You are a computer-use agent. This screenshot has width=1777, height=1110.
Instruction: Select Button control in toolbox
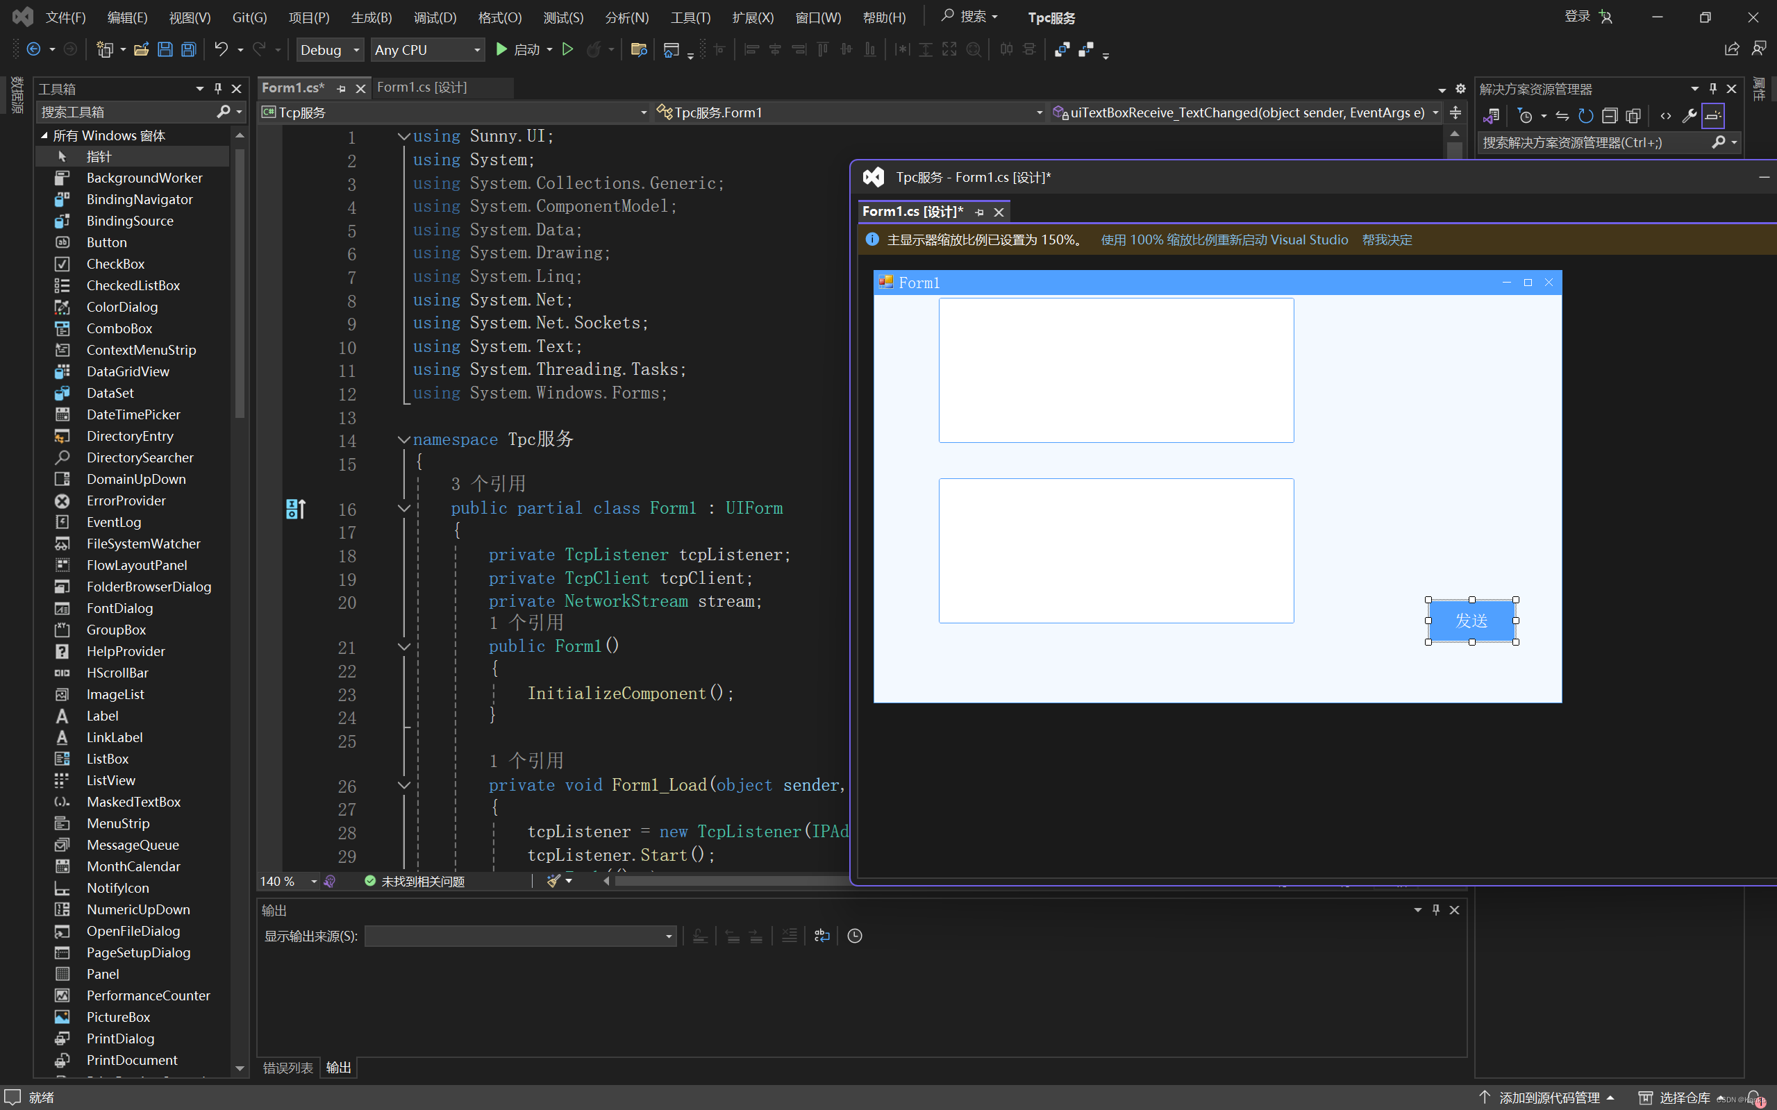pyautogui.click(x=106, y=242)
